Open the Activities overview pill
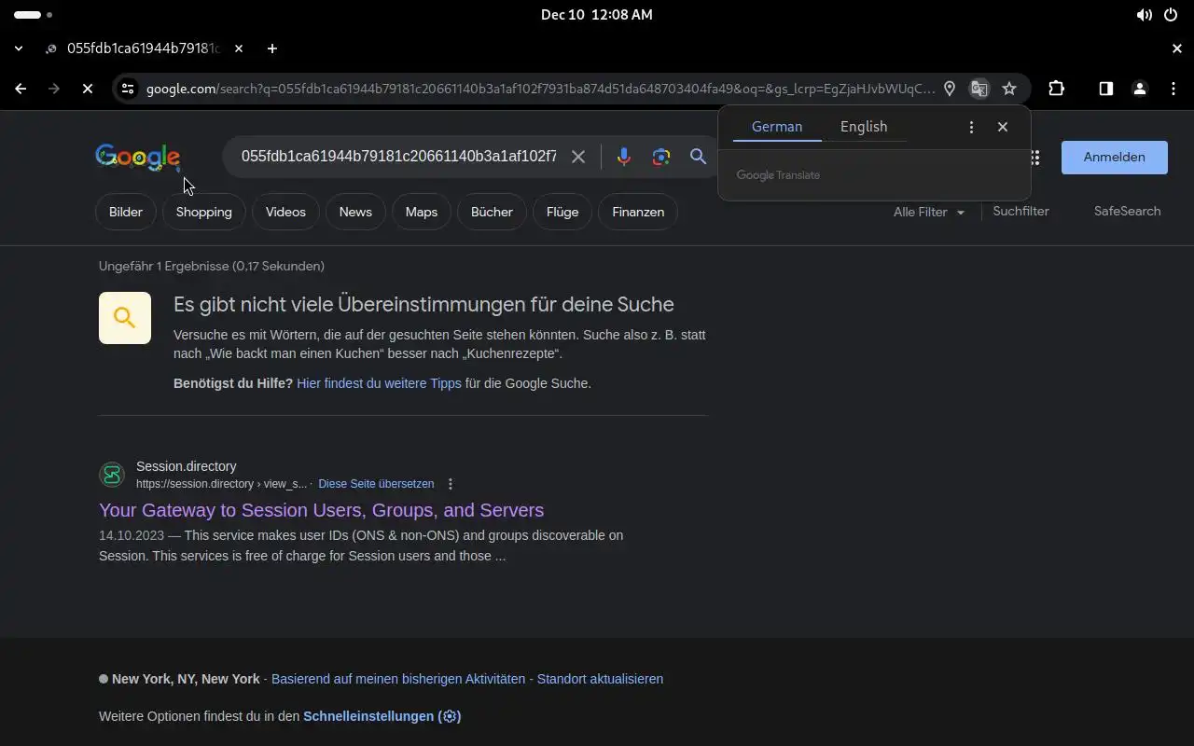This screenshot has height=746, width=1194. point(34,15)
